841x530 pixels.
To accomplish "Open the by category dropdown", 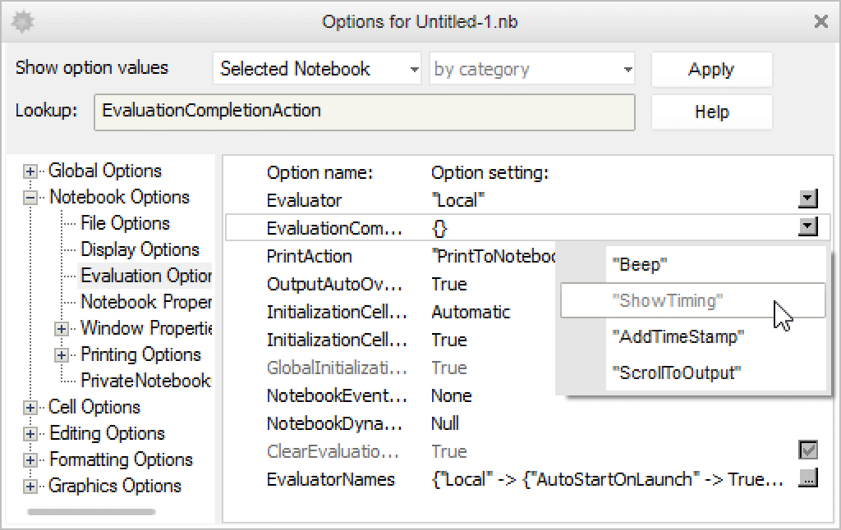I will tap(532, 70).
